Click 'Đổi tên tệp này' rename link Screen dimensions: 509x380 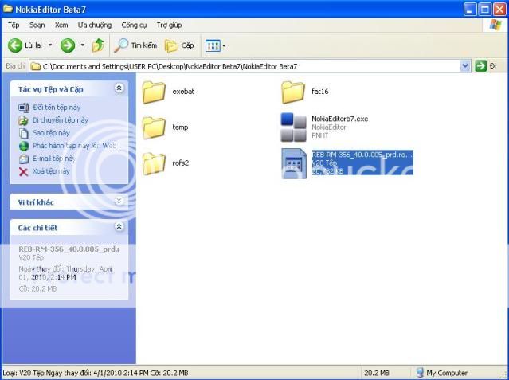(x=56, y=108)
